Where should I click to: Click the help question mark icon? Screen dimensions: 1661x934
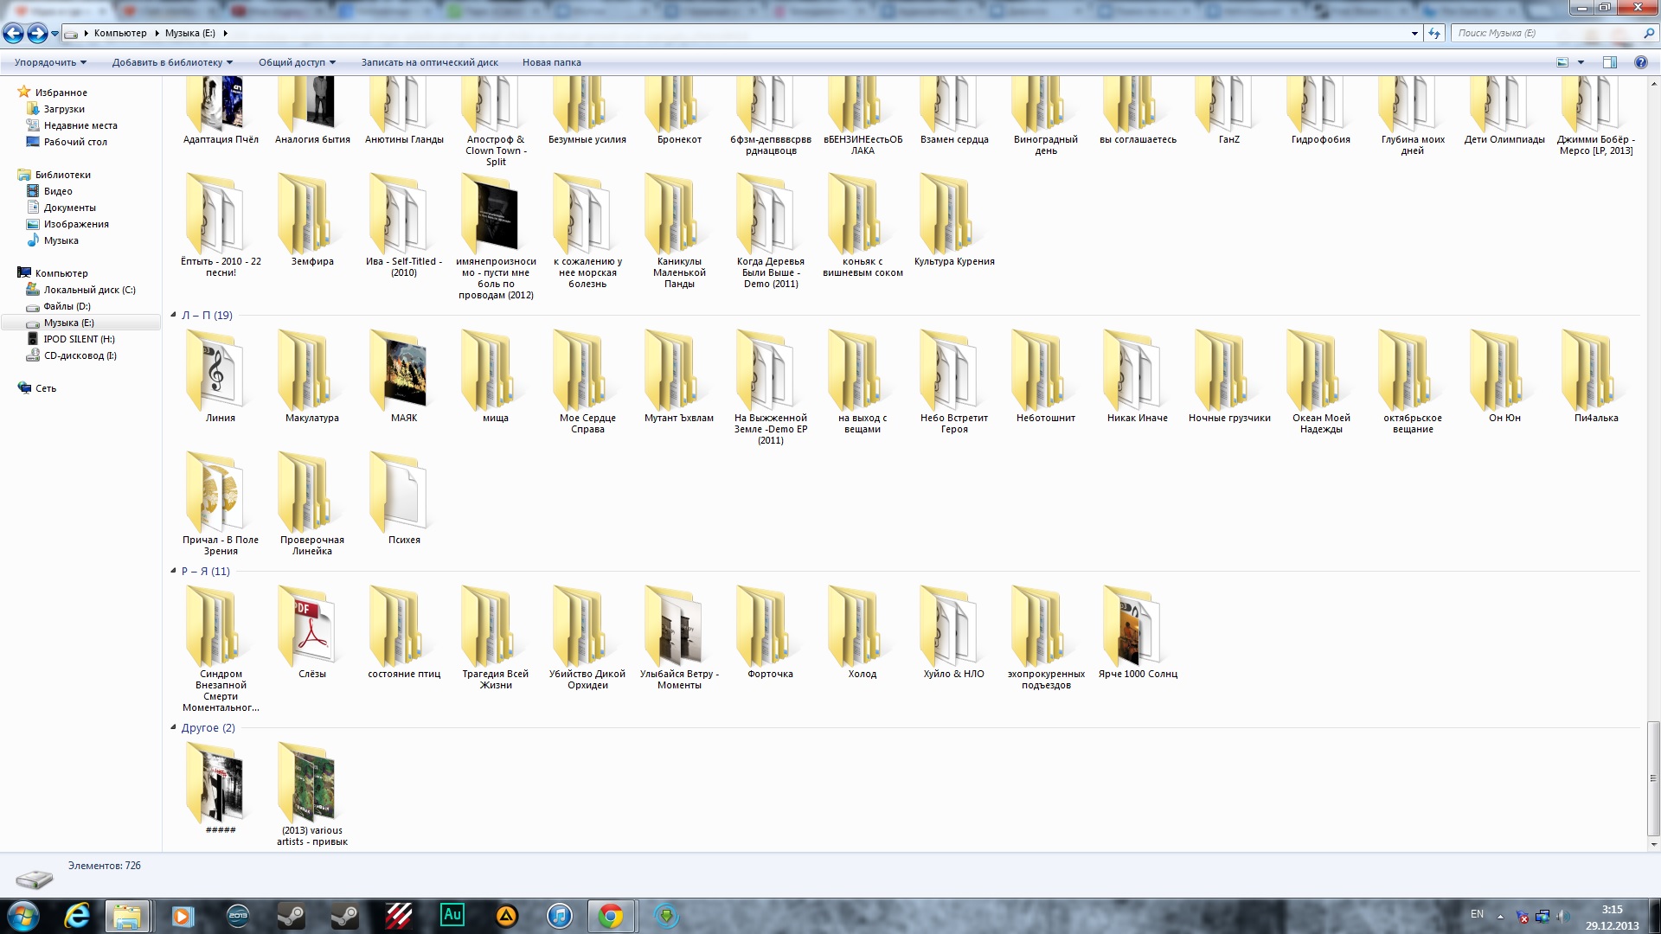1640,62
